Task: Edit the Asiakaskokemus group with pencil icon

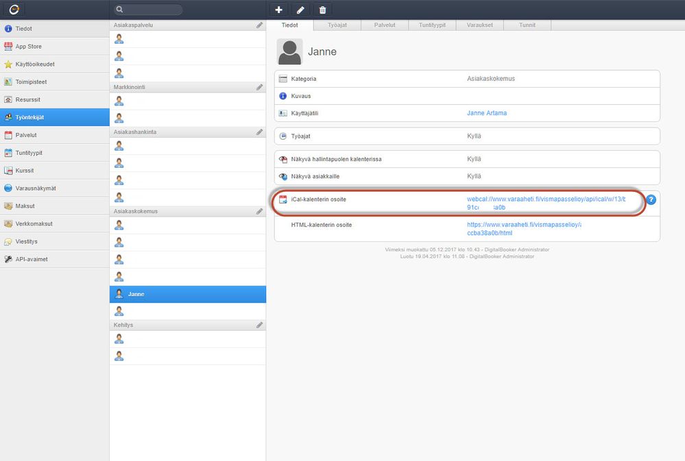Action: 259,211
